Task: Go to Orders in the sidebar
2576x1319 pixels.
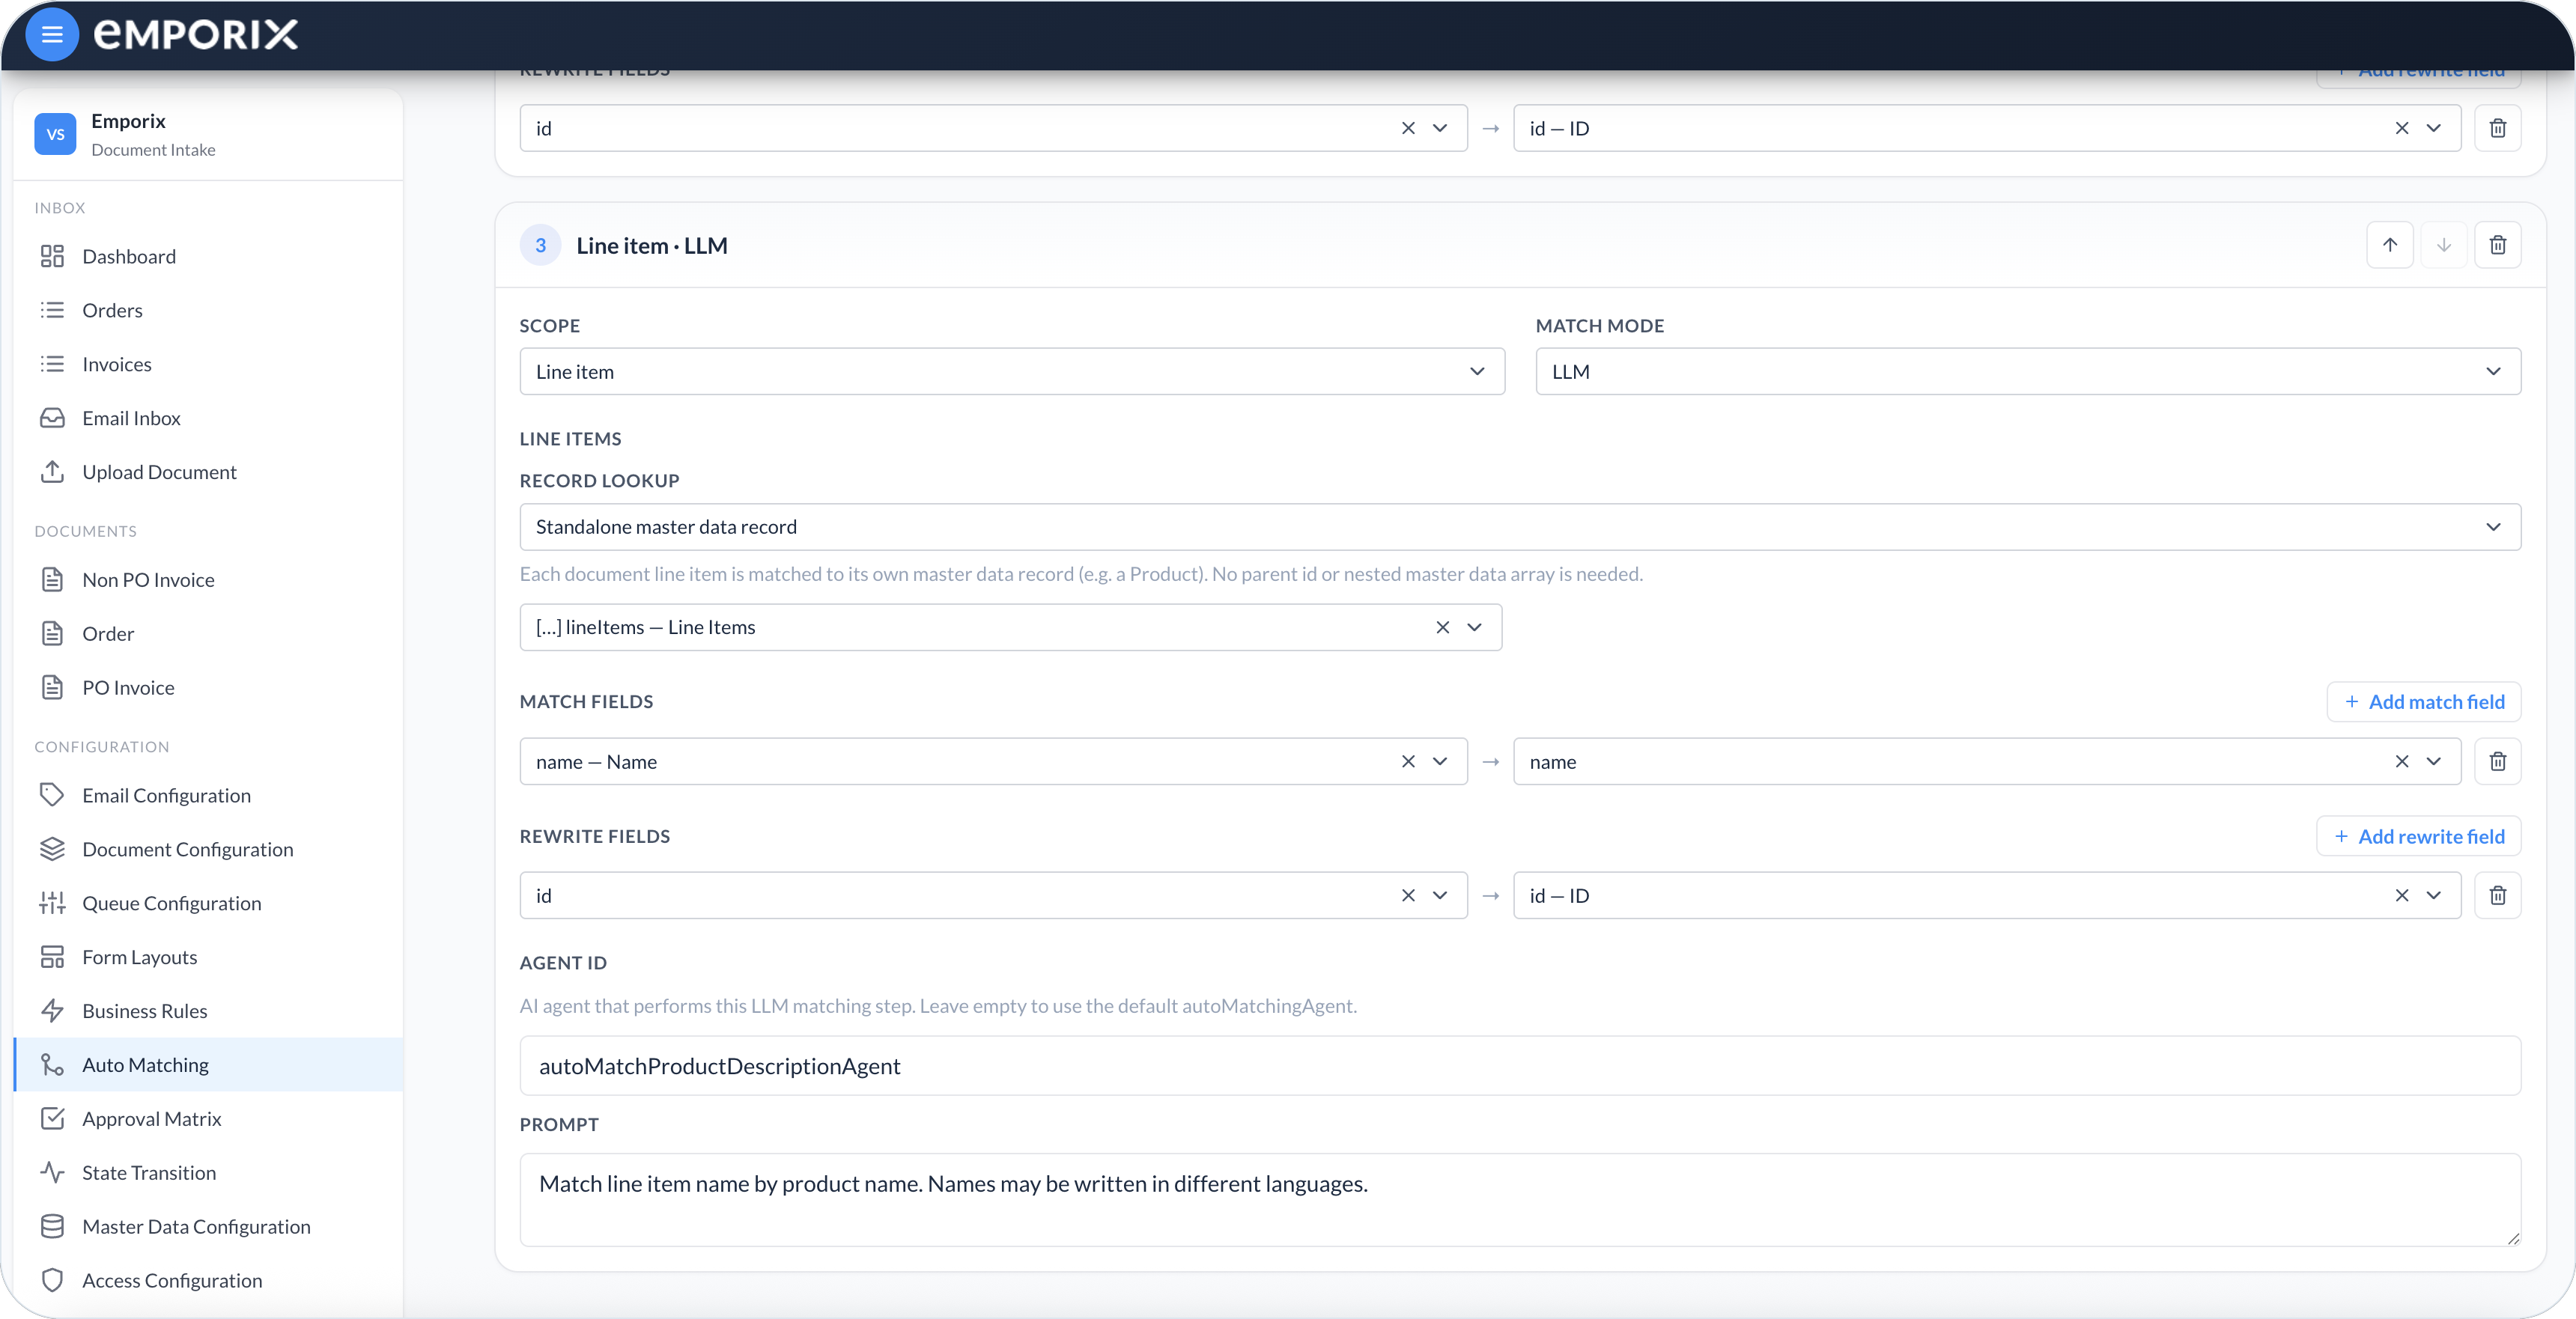Action: pyautogui.click(x=208, y=310)
